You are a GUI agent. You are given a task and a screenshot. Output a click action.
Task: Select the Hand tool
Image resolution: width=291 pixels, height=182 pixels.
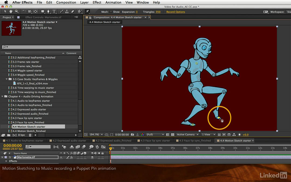coord(11,12)
